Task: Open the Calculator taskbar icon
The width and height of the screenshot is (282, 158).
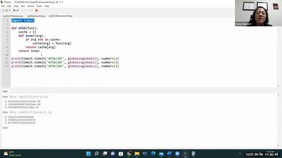Action: tap(193, 154)
